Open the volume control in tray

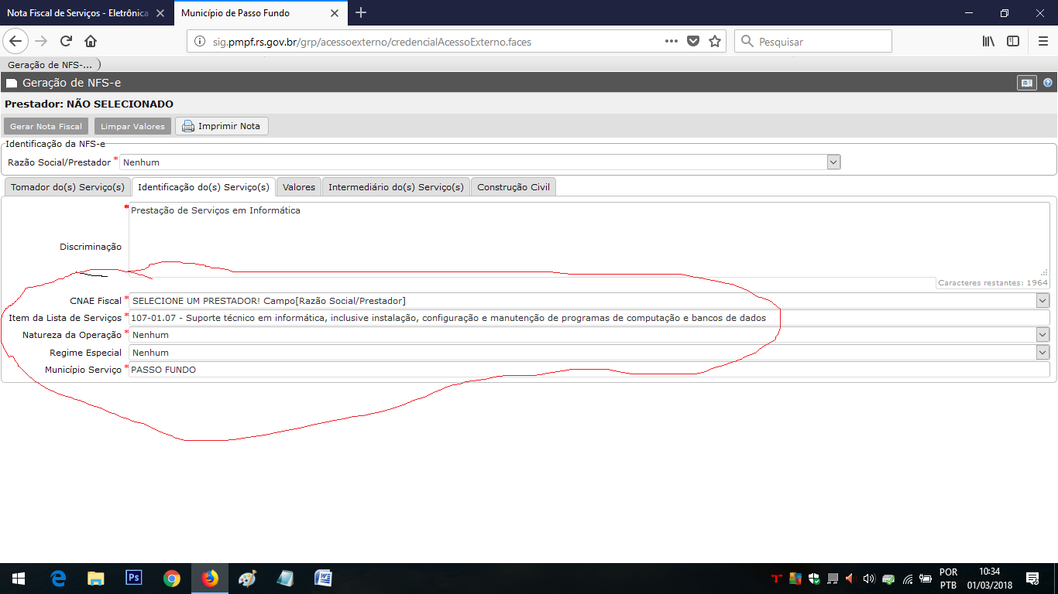[x=868, y=579]
